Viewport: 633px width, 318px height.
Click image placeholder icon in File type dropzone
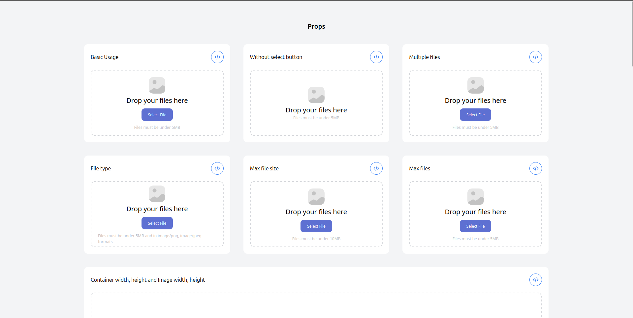[x=157, y=194]
